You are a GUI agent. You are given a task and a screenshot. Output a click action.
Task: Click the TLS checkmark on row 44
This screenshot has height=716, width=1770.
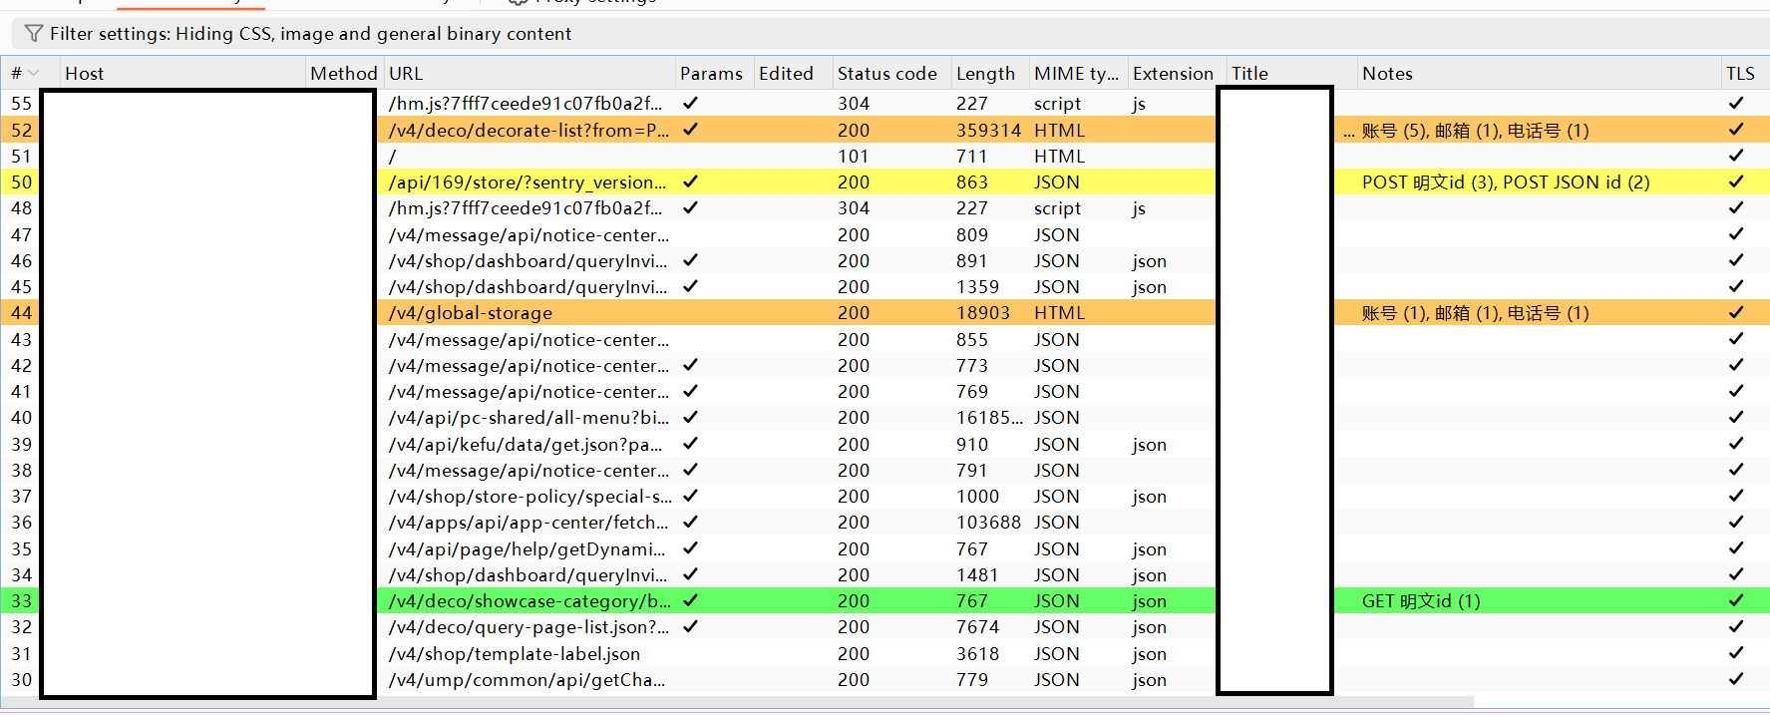coord(1735,312)
